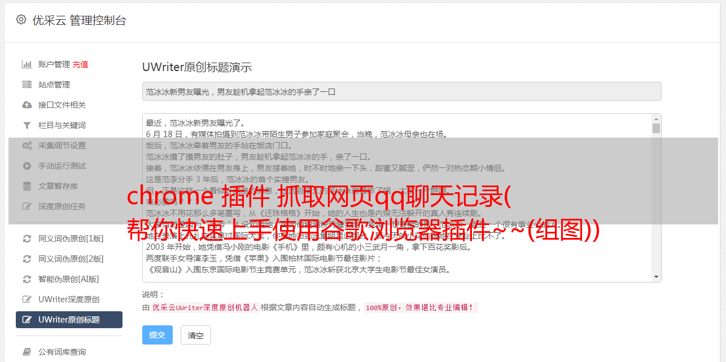Screen dimensions: 726x362
Task: Click the blue 提交 button
Action: click(x=157, y=335)
